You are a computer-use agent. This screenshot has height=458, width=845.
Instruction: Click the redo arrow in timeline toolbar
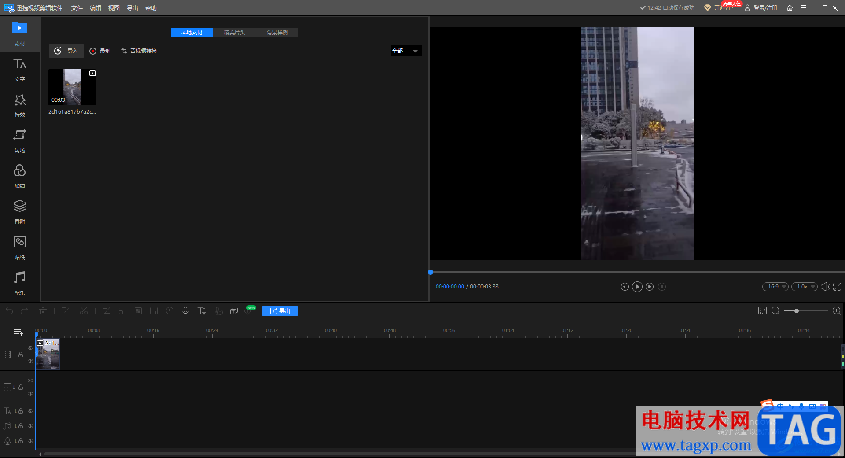(25, 311)
